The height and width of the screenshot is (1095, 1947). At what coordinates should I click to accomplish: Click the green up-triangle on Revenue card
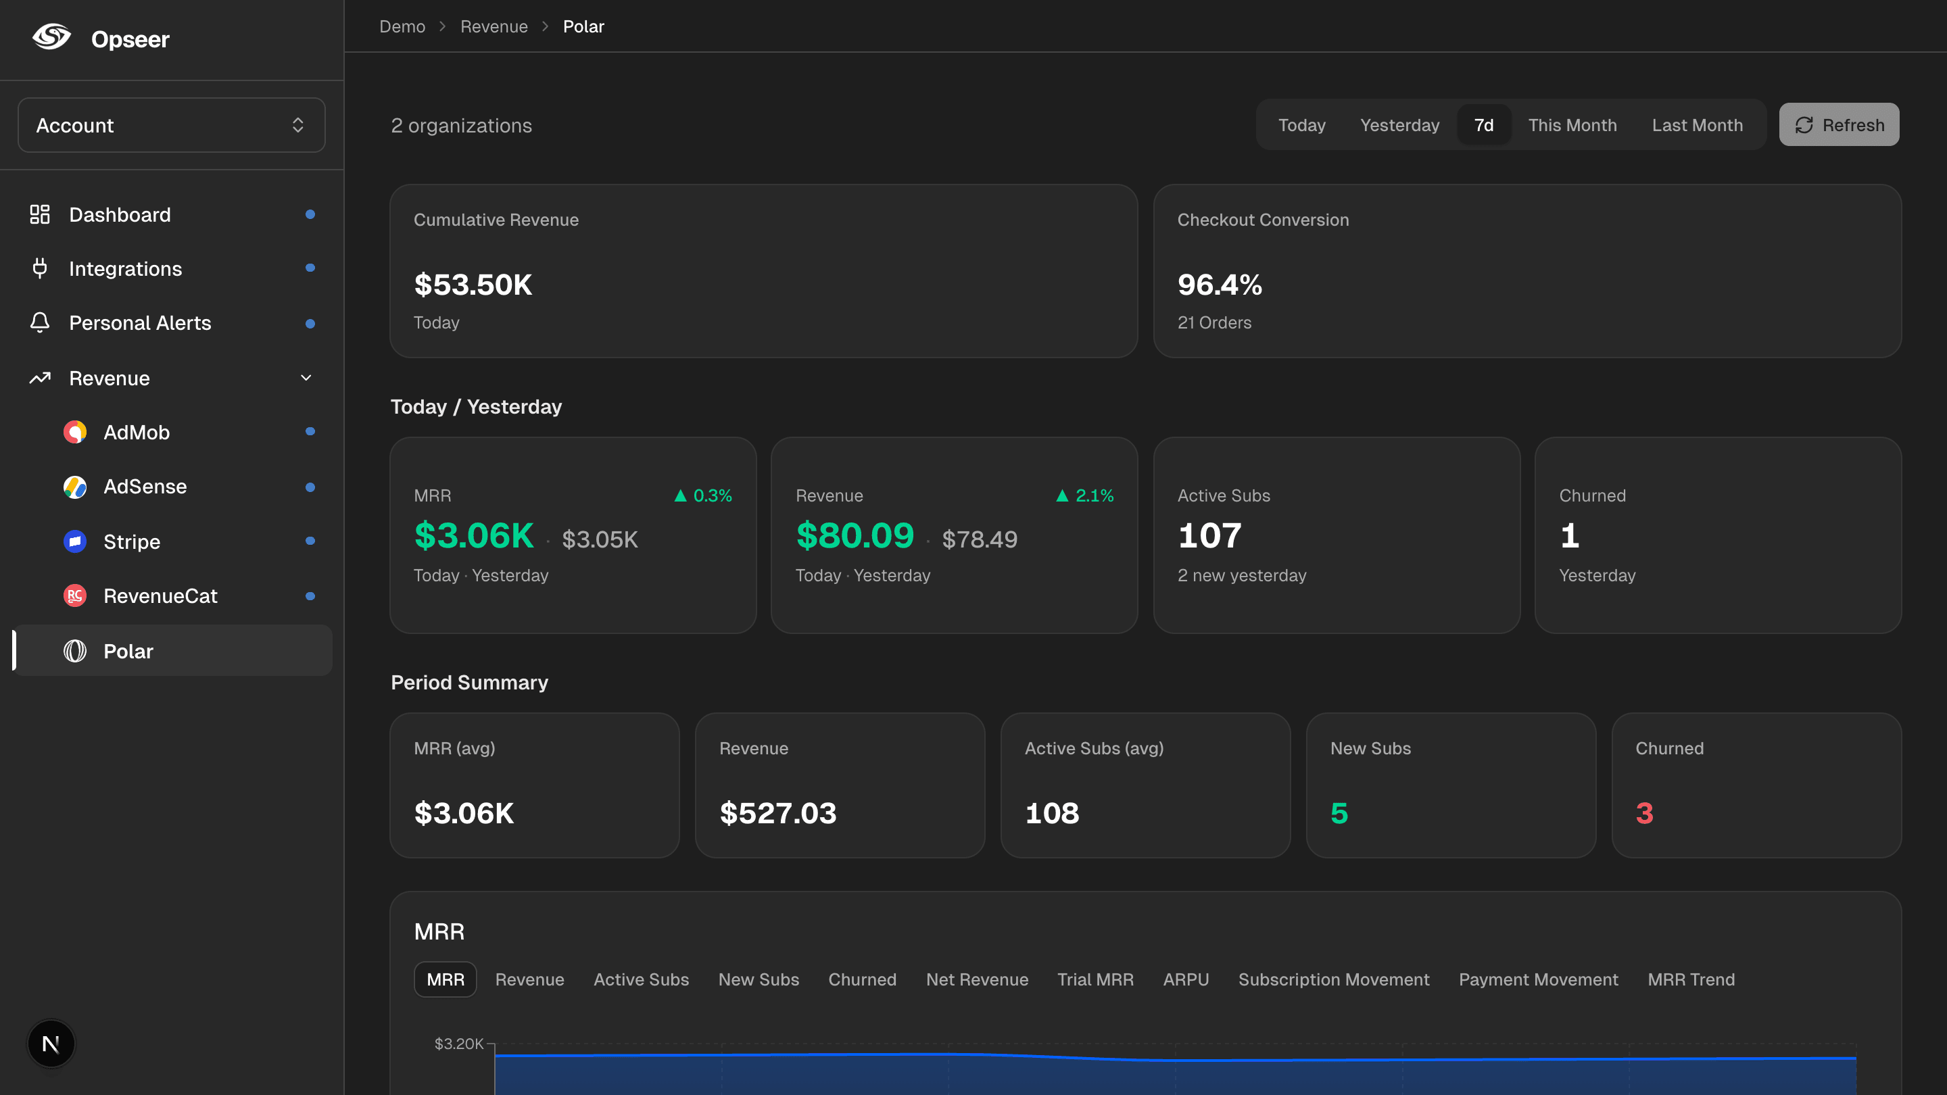[x=1062, y=495]
